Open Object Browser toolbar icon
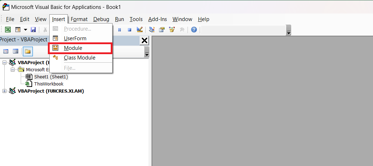 point(172,30)
